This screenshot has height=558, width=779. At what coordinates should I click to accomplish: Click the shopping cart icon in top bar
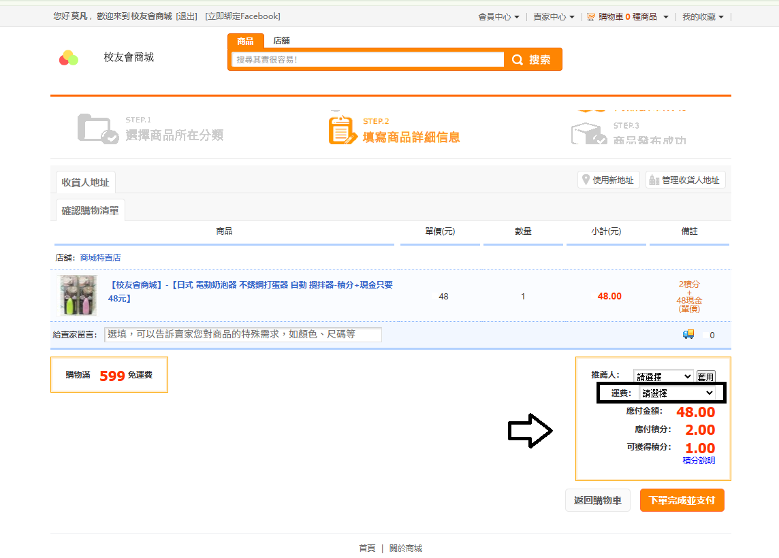(x=591, y=17)
